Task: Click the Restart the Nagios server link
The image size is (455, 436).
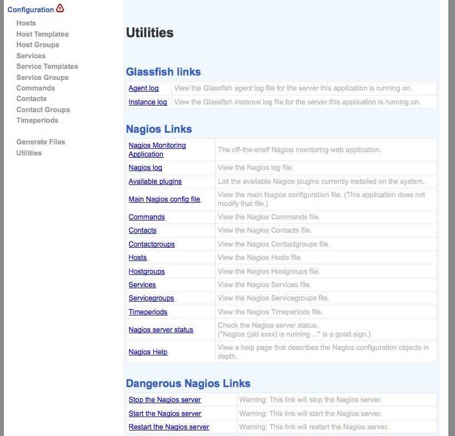Action: (169, 427)
